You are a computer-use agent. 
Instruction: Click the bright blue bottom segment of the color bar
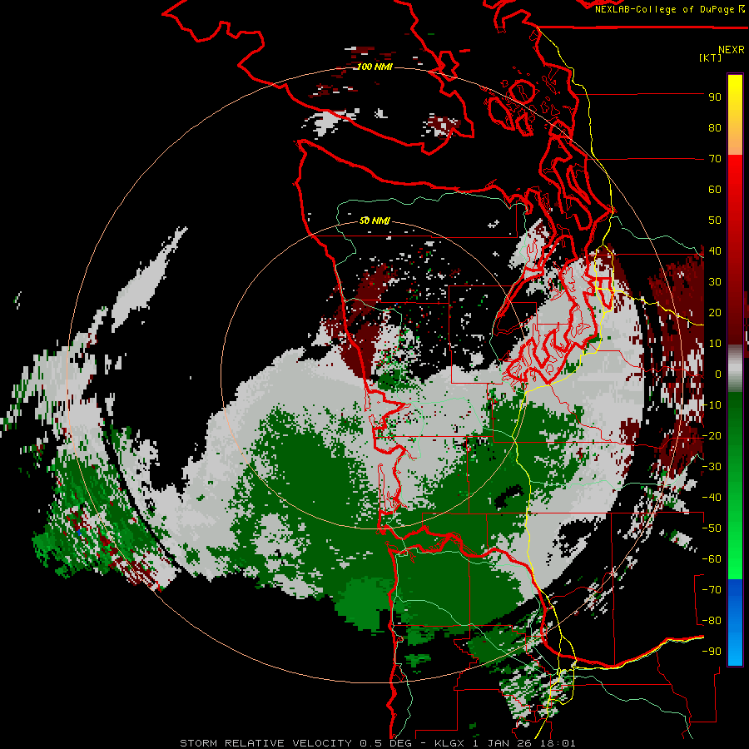point(735,622)
